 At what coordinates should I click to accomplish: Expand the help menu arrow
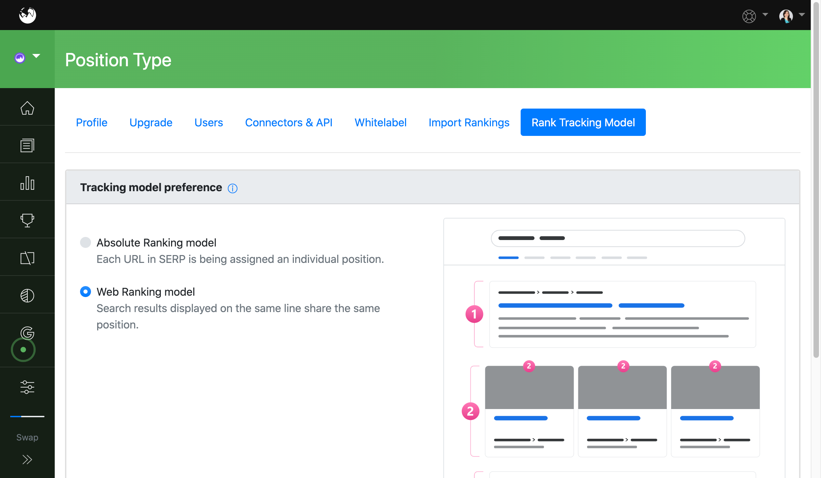[x=765, y=15]
